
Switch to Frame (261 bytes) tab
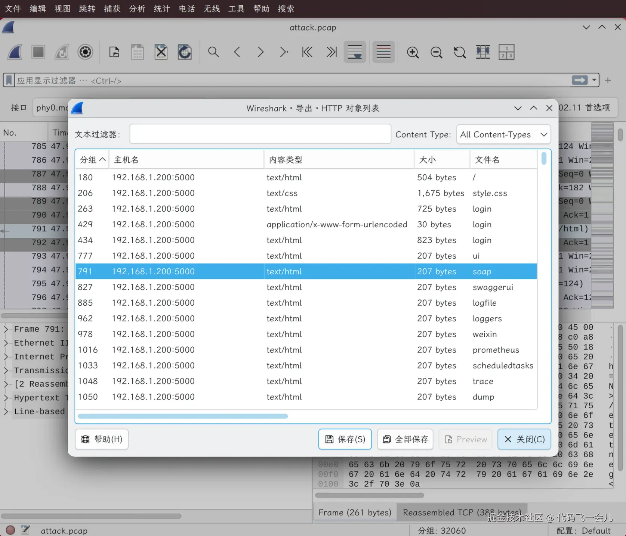355,512
